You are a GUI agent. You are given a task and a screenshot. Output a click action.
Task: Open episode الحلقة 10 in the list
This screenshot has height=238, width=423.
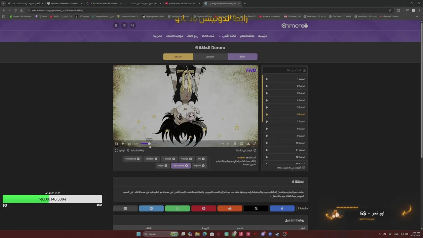[x=285, y=143]
